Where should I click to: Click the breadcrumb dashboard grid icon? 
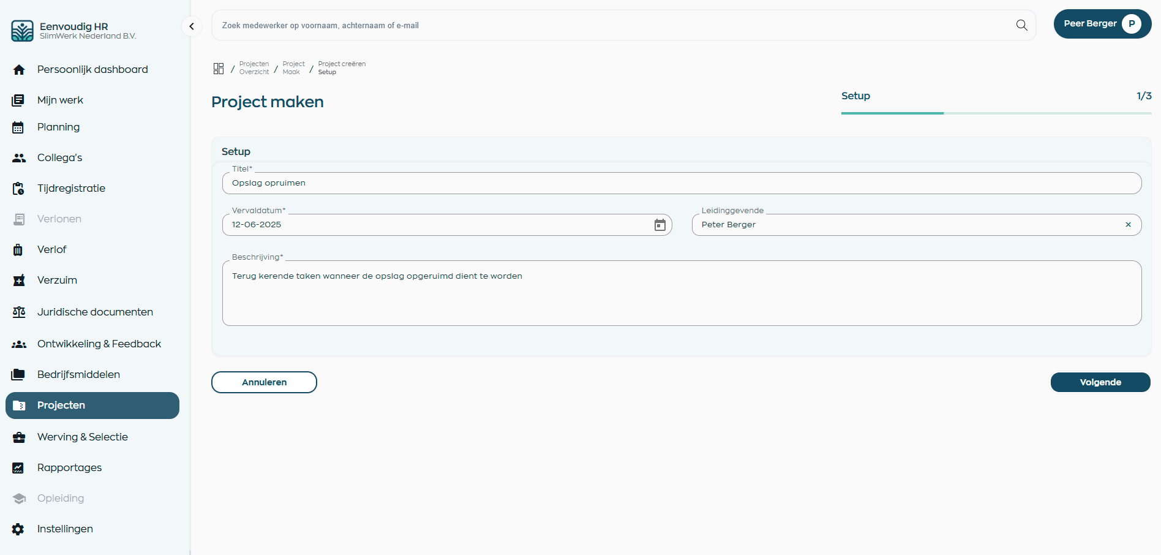pos(219,69)
